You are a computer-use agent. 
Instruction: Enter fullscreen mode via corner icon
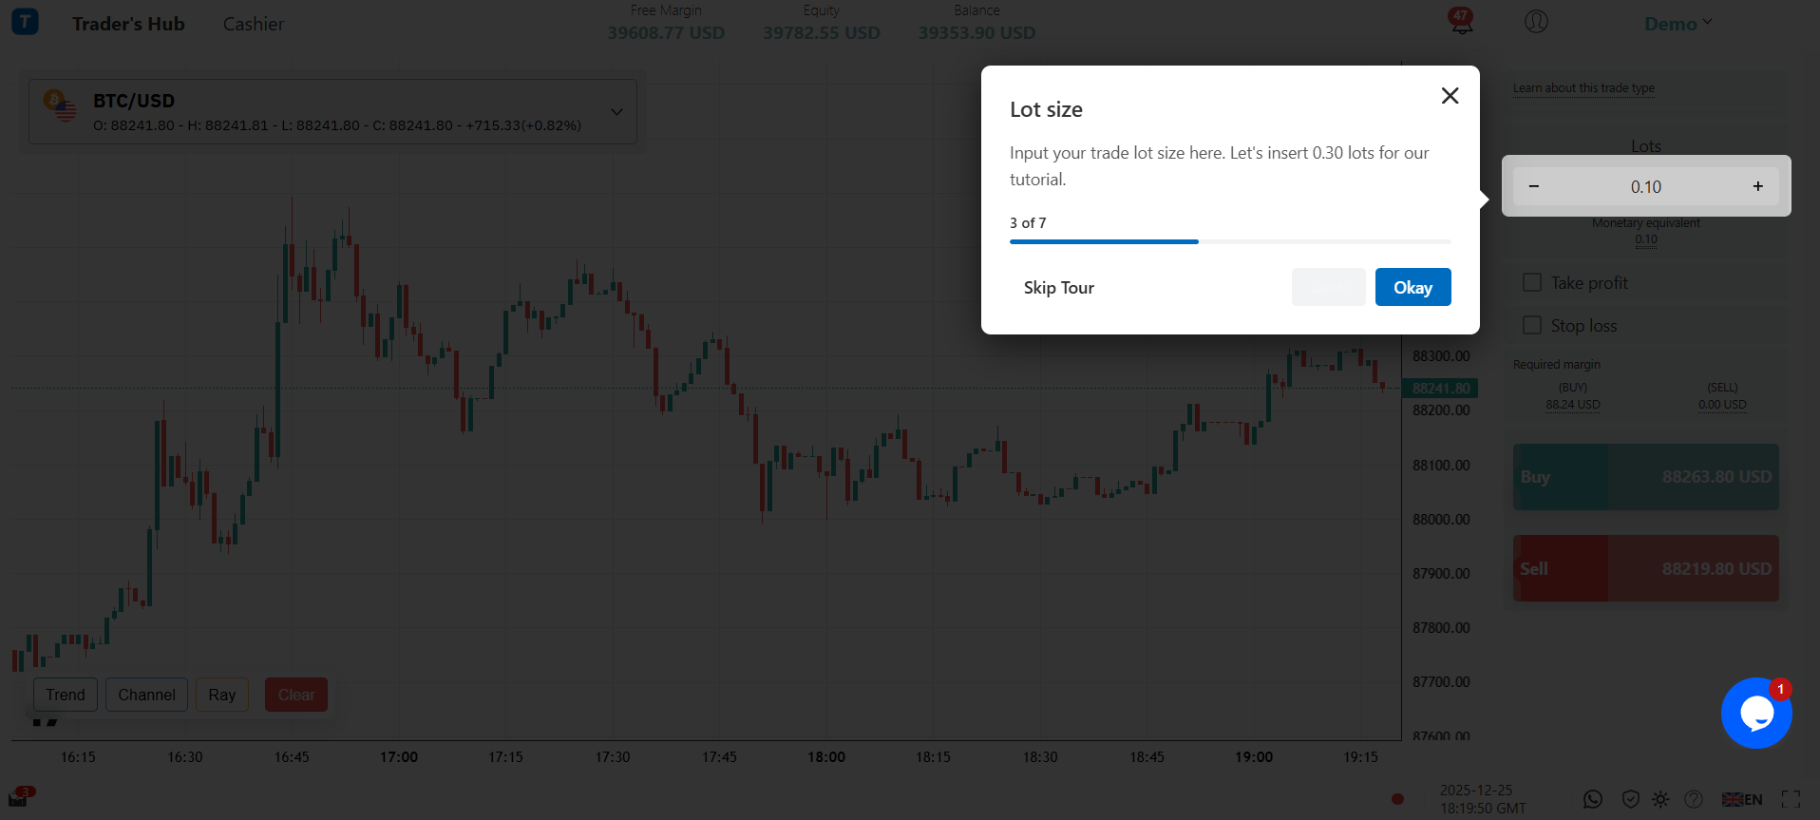(x=1791, y=799)
